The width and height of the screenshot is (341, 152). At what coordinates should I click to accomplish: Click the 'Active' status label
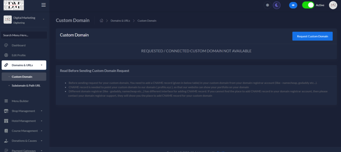pyautogui.click(x=320, y=5)
